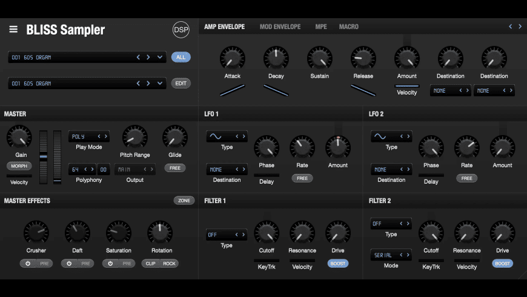Screen dimensions: 527x297
Task: Click the Pitch Range knob
Action: click(x=134, y=137)
